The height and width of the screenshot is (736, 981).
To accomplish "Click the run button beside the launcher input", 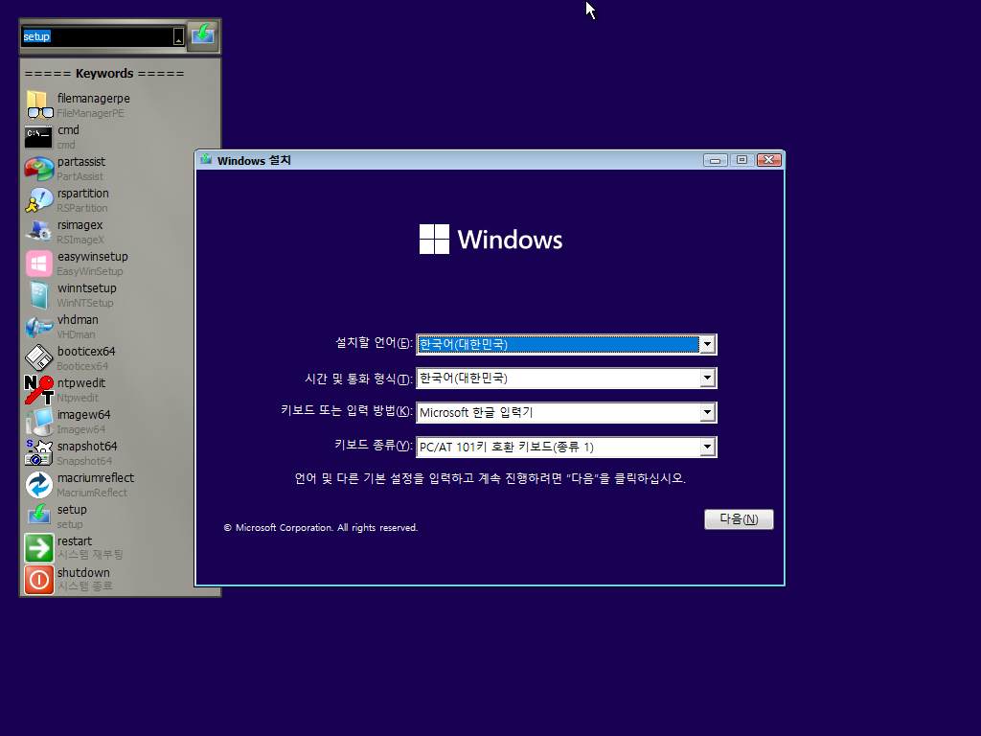I will 203,35.
